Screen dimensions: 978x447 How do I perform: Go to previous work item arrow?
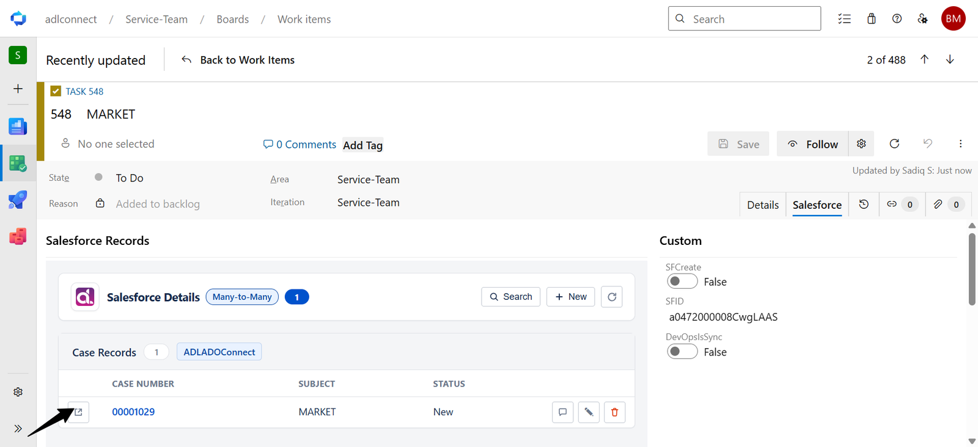point(924,59)
